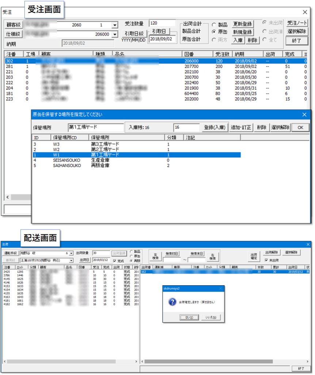The height and width of the screenshot is (375, 315).
Task: Close the storage location dialog with X
Action: click(x=304, y=114)
